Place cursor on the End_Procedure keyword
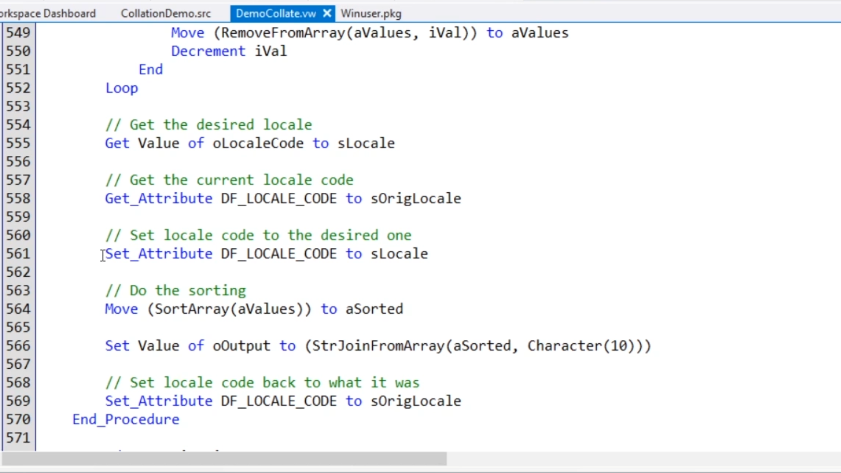This screenshot has width=841, height=473. [x=126, y=419]
